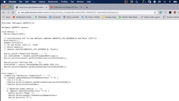Click the void setup() line

pyautogui.click(x=10, y=32)
